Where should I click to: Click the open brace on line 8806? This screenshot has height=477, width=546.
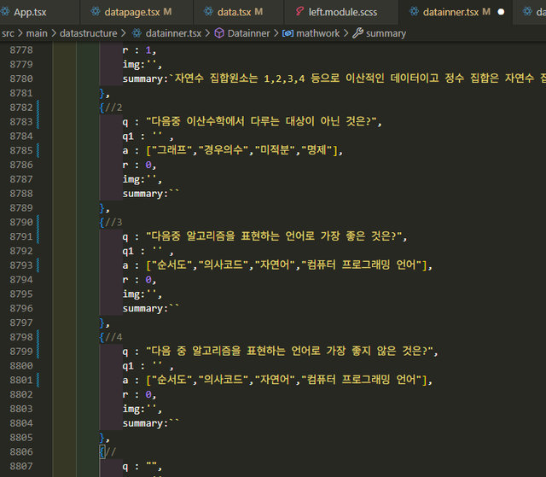(x=102, y=452)
